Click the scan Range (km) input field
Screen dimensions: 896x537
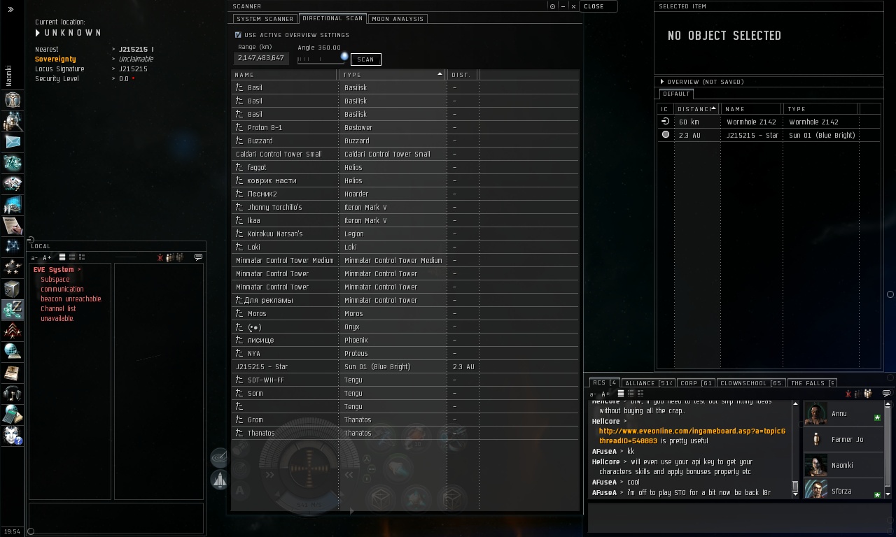pos(261,58)
